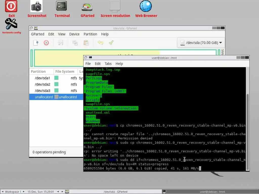Open the terminal Tabs menu
This screenshot has width=259, height=194.
click(x=108, y=64)
